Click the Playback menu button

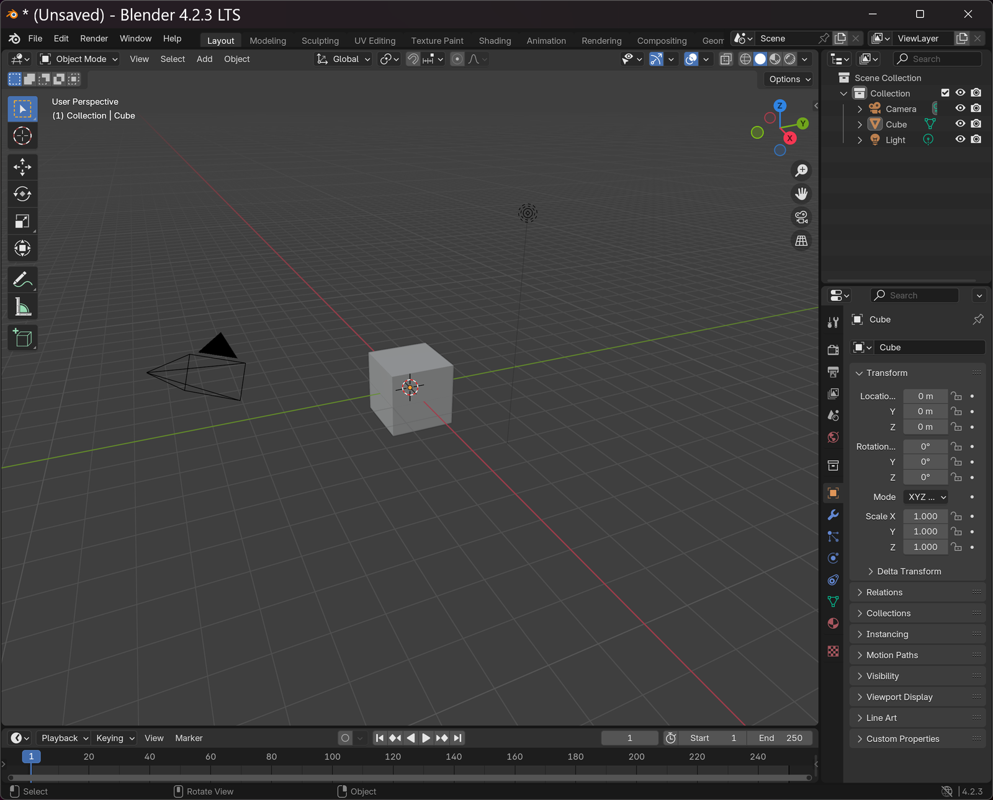[64, 738]
